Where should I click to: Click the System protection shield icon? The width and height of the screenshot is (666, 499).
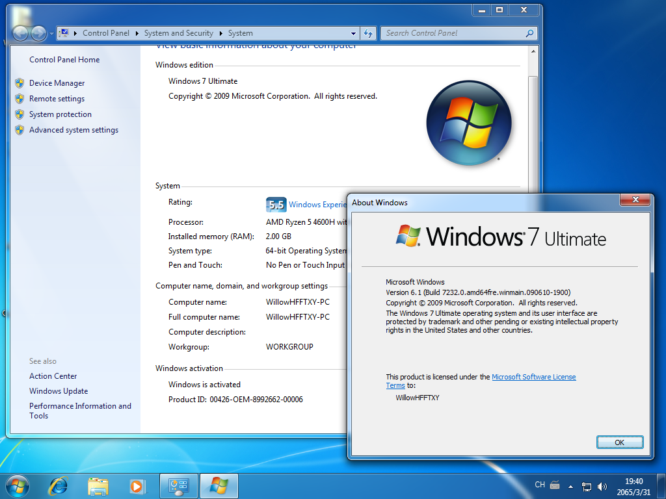click(20, 114)
